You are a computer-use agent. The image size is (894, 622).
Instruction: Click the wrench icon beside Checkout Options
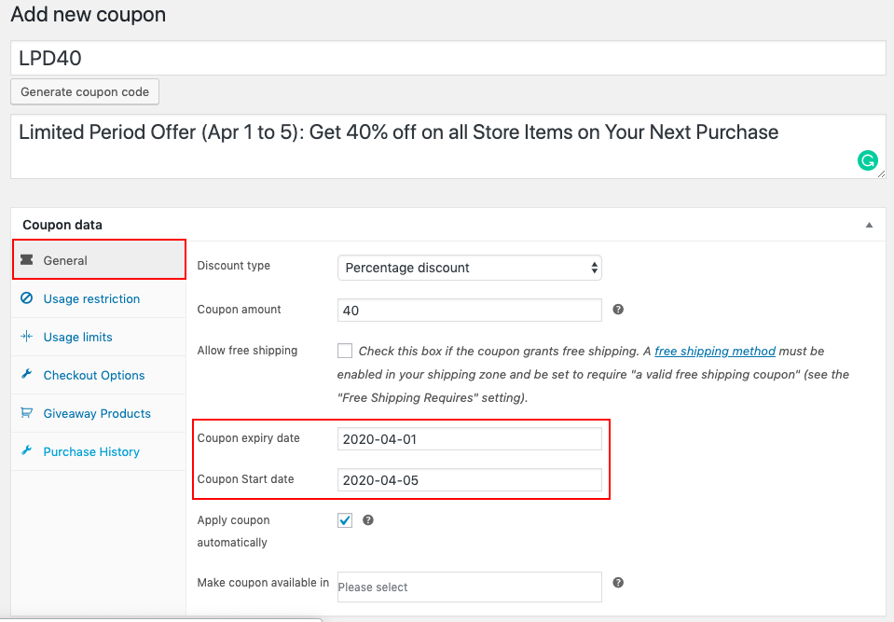(x=26, y=375)
